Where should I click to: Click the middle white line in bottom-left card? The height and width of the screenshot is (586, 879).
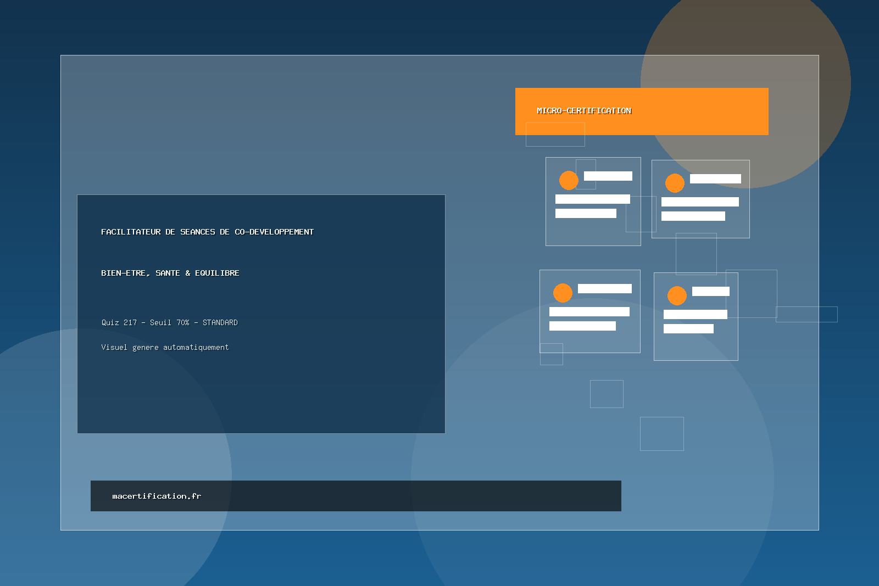click(589, 311)
